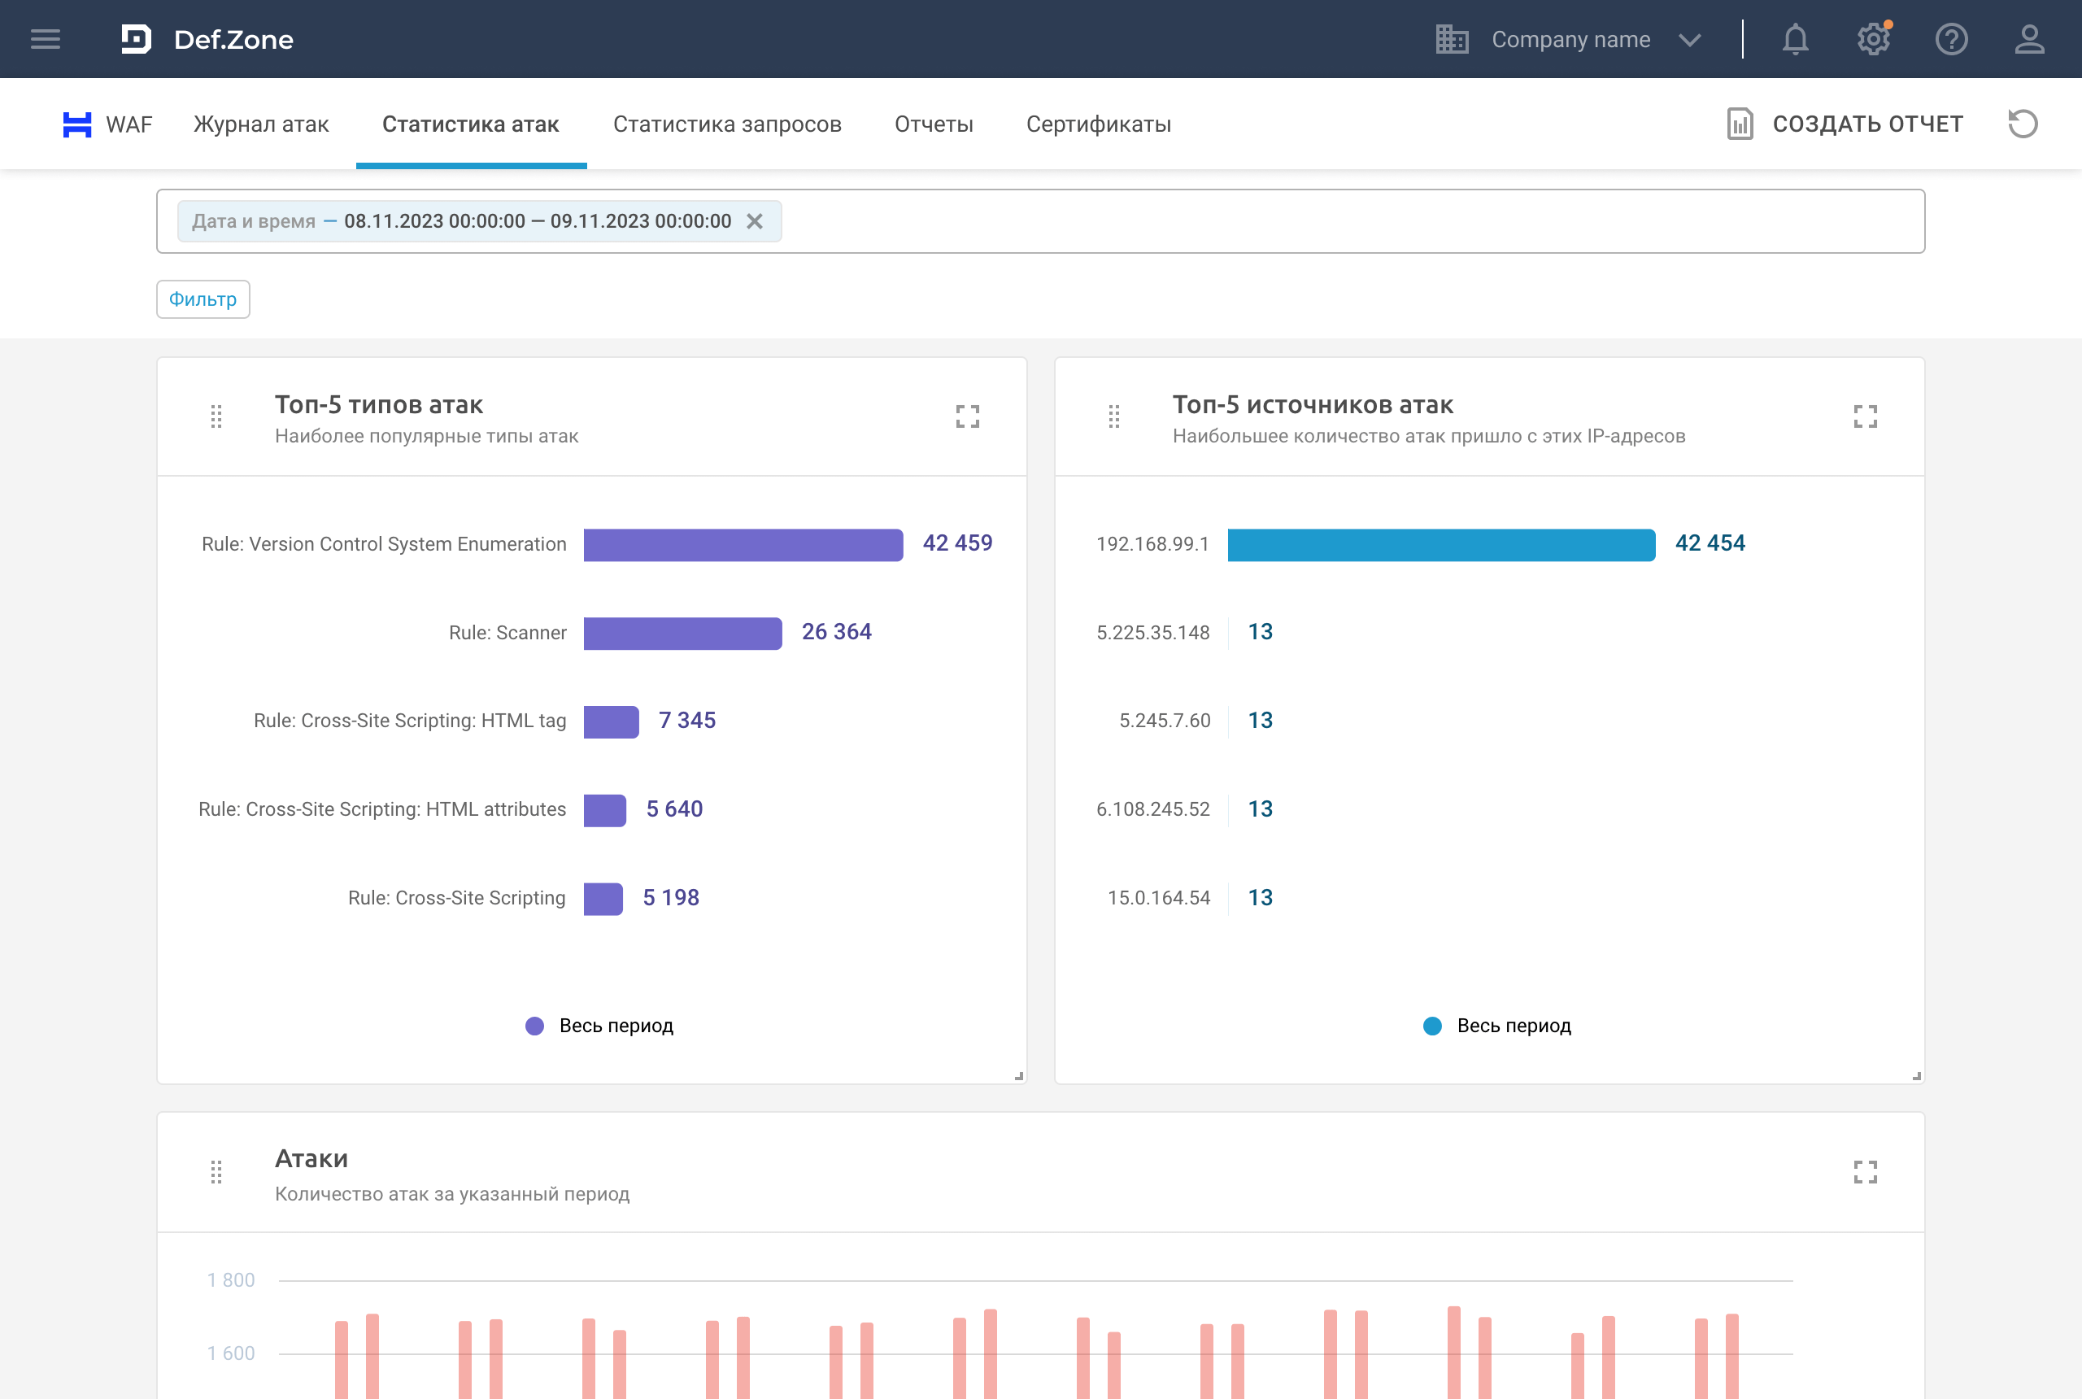Click the Создать отчет button
Viewport: 2082px width, 1399px height.
click(1845, 124)
